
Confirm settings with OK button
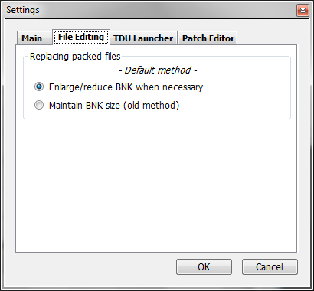click(x=204, y=267)
